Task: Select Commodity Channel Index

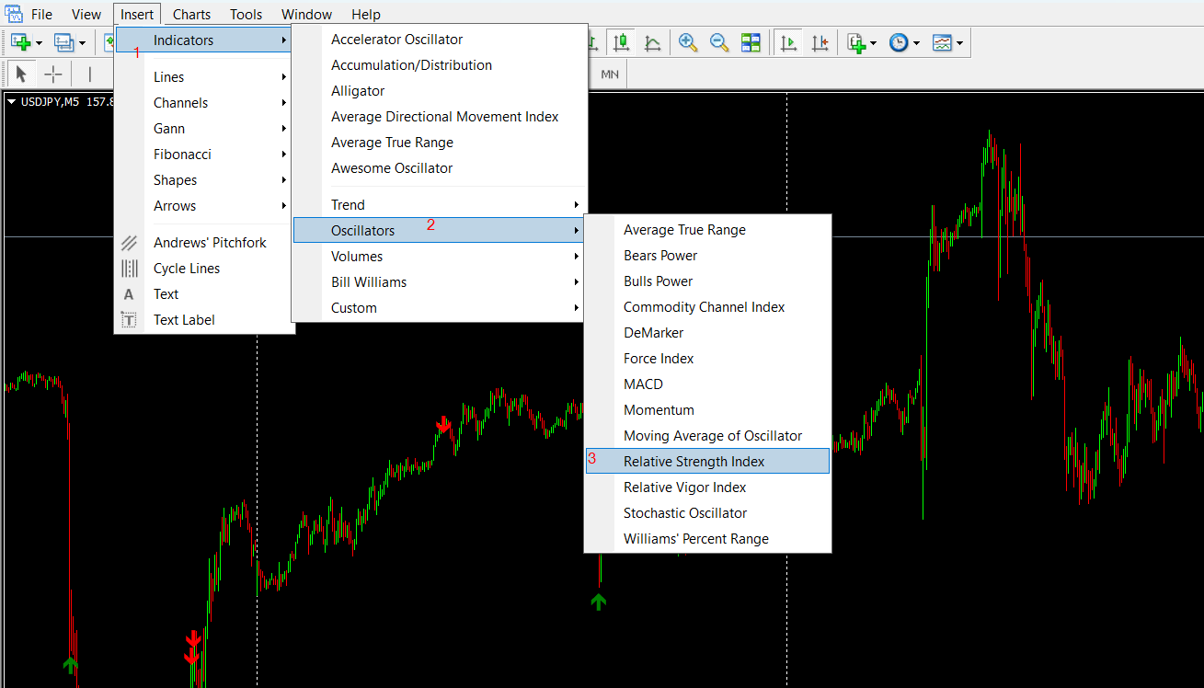Action: click(707, 307)
